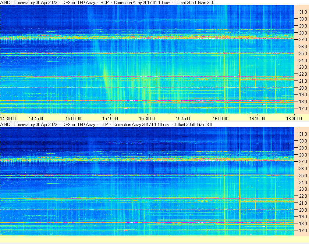
Task: Pick the 24.0 frequency label on LCP chart
Action: pyautogui.click(x=303, y=182)
